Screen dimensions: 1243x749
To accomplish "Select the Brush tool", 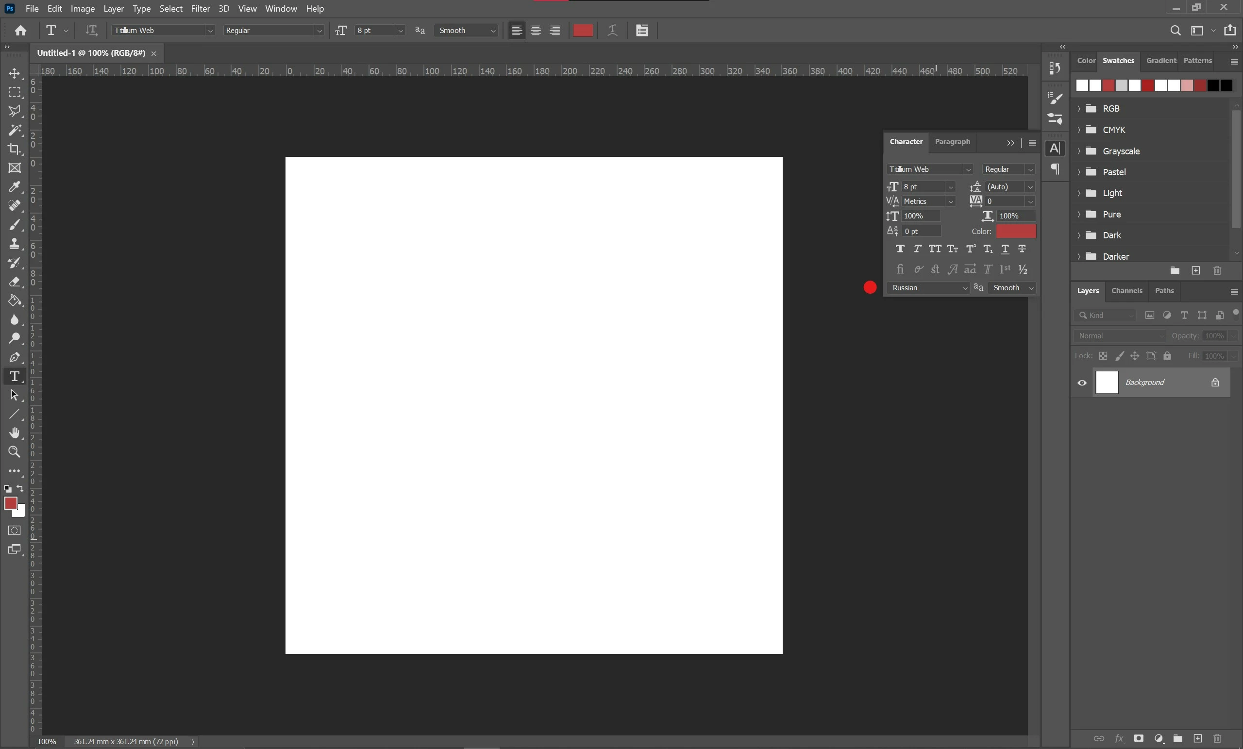I will (x=14, y=224).
